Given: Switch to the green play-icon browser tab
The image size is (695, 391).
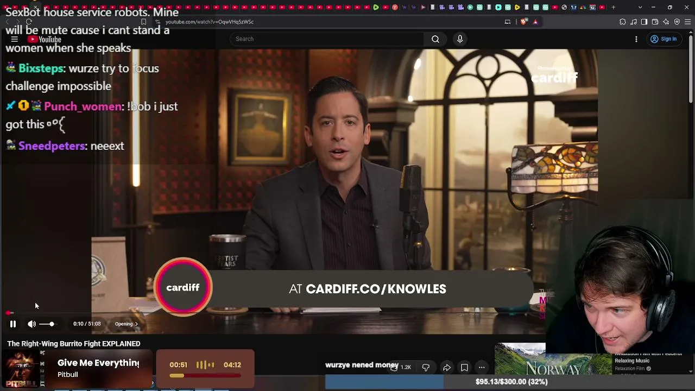Looking at the screenshot, I should click(x=376, y=7).
